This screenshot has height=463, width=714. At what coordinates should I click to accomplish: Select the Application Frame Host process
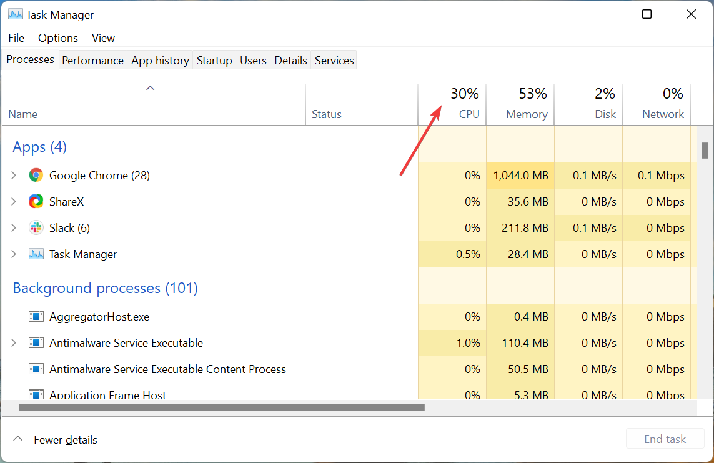click(108, 395)
